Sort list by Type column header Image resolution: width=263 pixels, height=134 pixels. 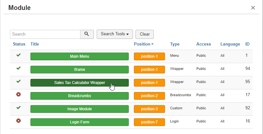click(x=175, y=44)
